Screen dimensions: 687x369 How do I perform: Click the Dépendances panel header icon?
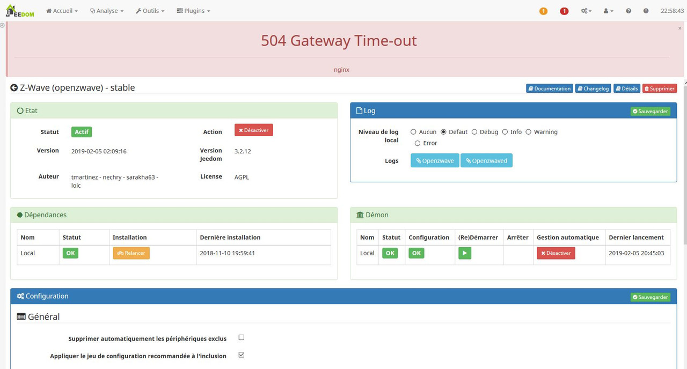coord(20,215)
